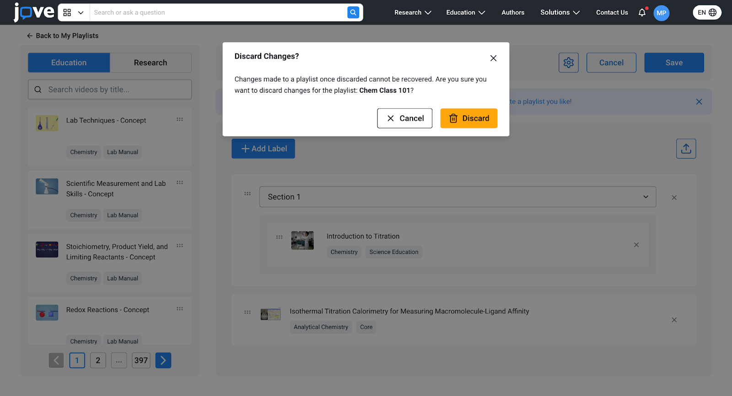The image size is (732, 396).
Task: Go to next page arrow in pagination
Action: coord(163,360)
